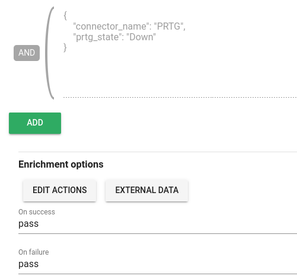Select the On success label
Image resolution: width=297 pixels, height=276 pixels.
[x=37, y=212]
